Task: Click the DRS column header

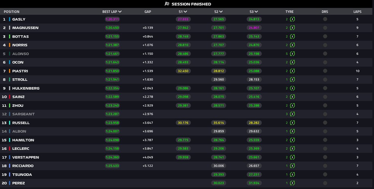Action: (325, 12)
